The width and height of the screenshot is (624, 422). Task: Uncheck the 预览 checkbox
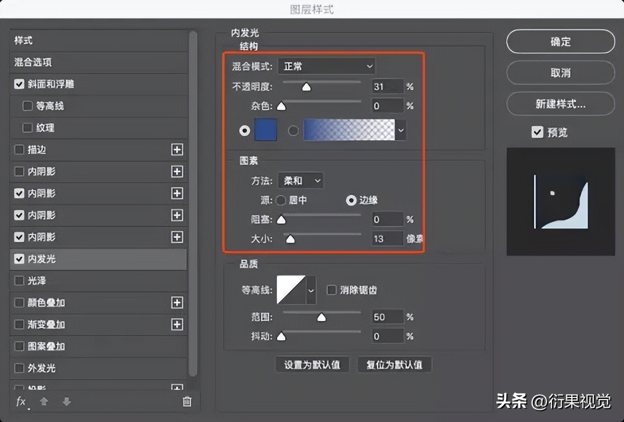537,132
